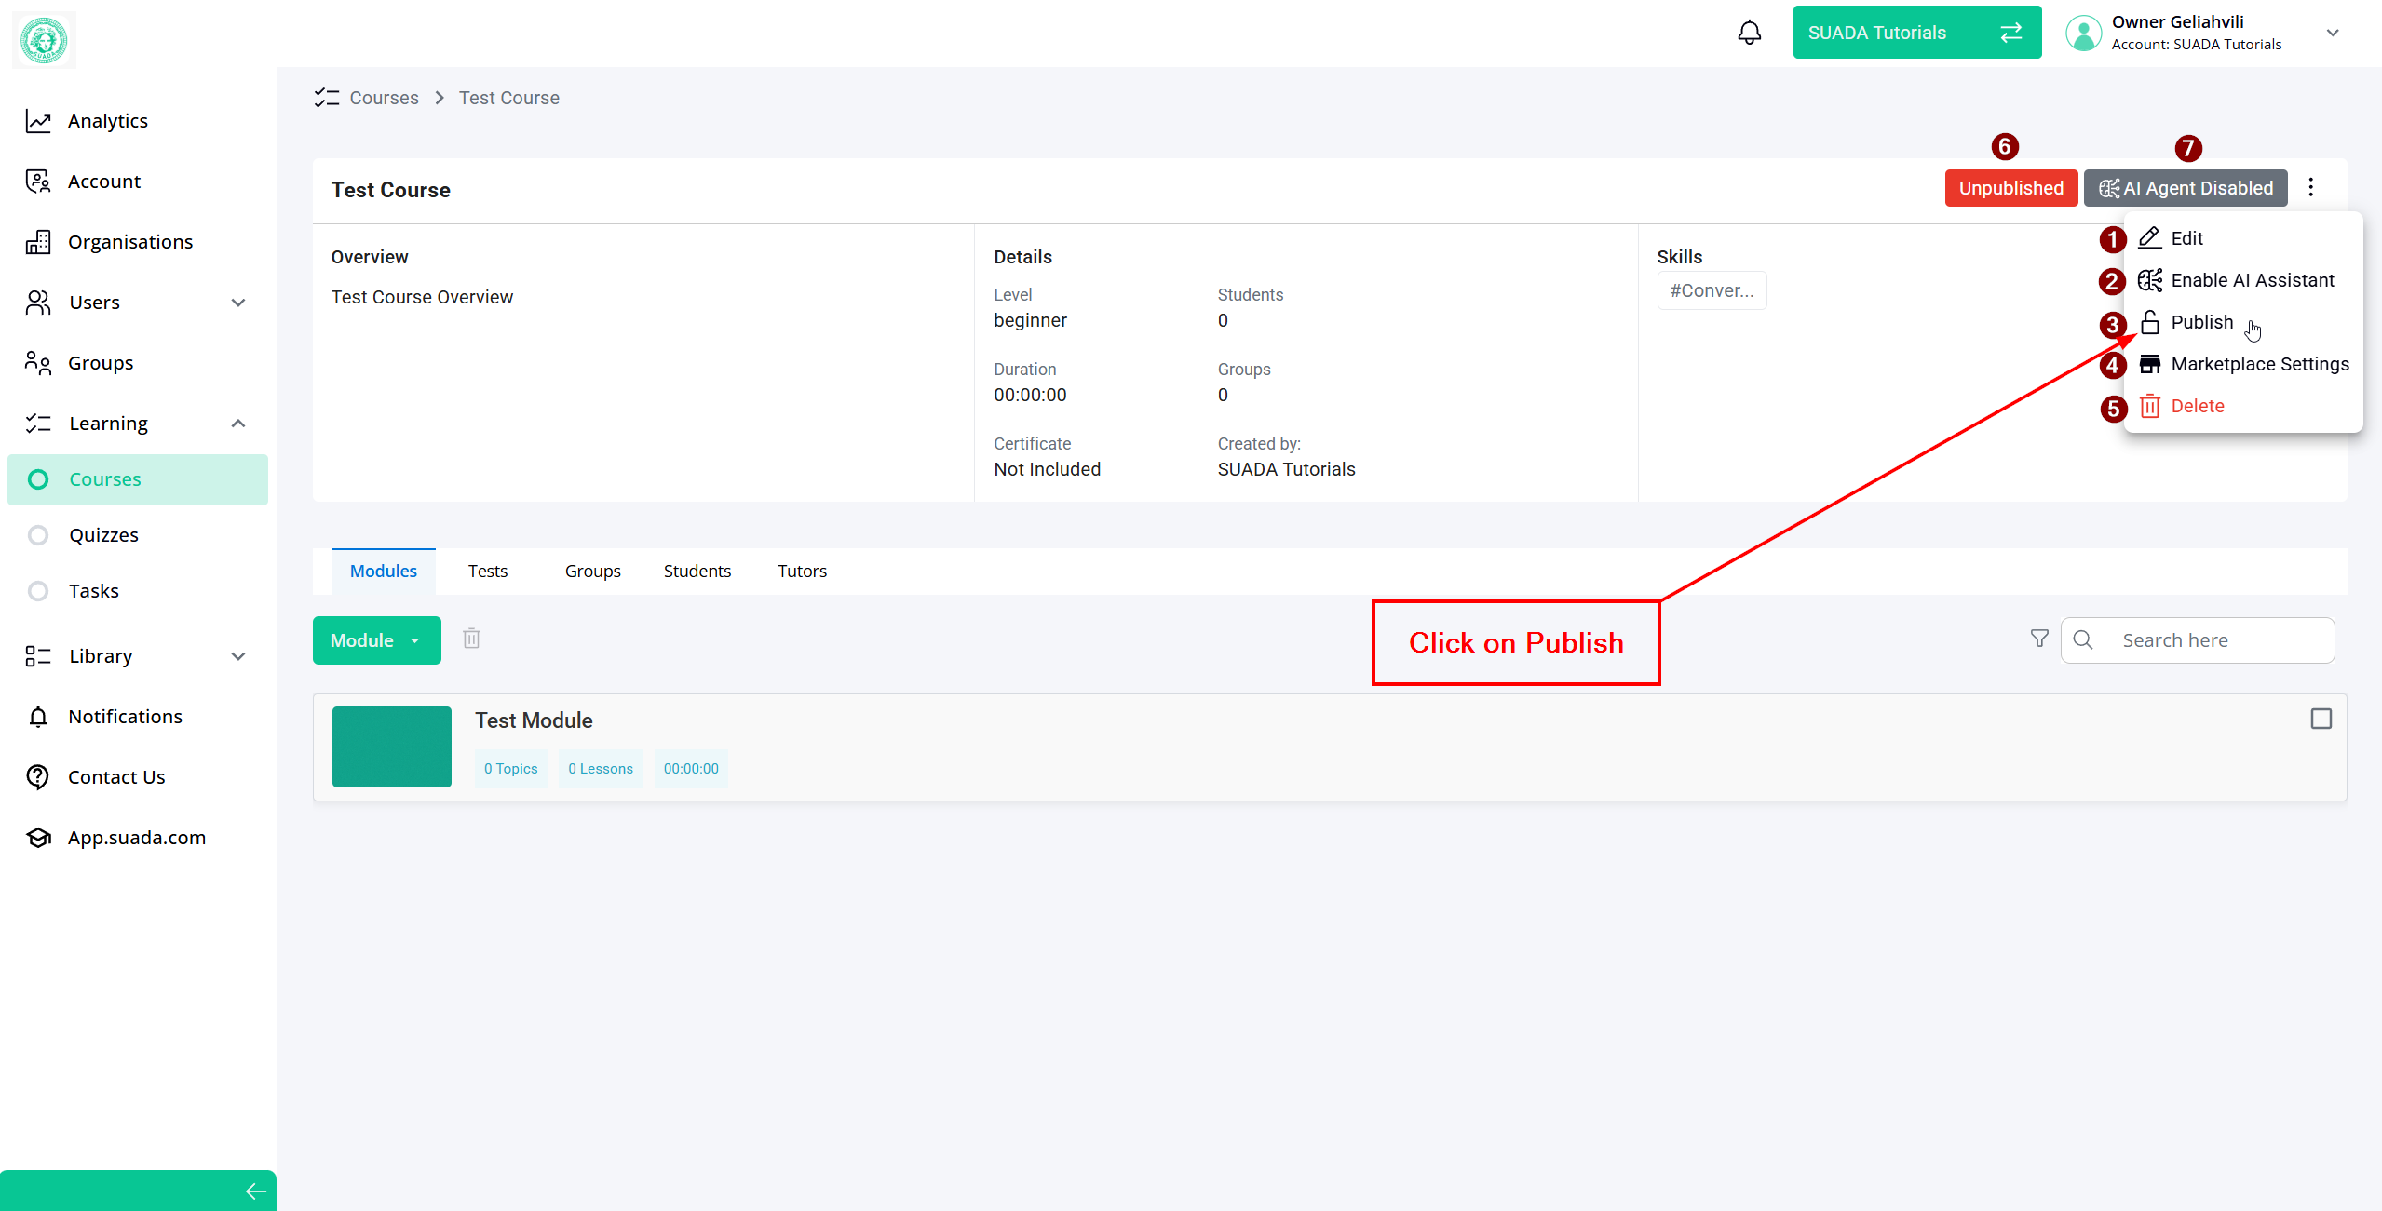Screen dimensions: 2382x1211
Task: Tick the Test Module checkbox
Action: (x=2321, y=719)
